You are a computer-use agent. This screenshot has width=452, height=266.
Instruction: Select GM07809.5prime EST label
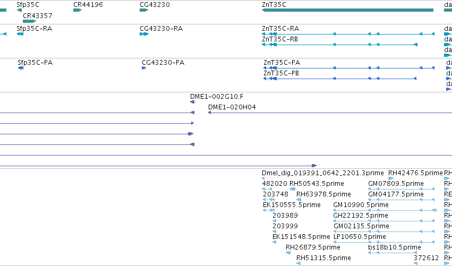396,184
